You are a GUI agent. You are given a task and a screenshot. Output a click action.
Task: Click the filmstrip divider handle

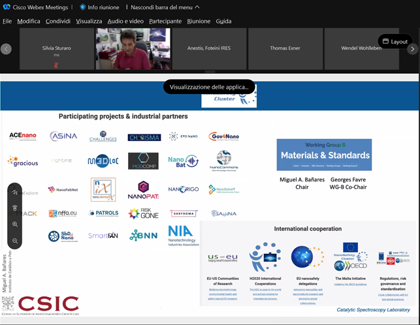point(210,72)
